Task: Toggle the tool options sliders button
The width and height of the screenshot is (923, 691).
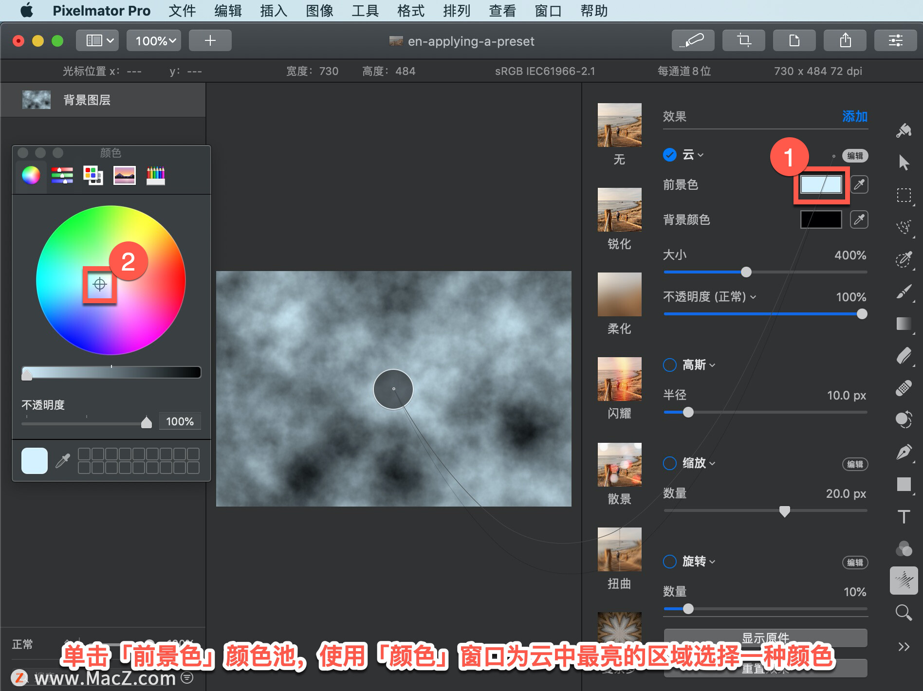Action: coord(896,40)
